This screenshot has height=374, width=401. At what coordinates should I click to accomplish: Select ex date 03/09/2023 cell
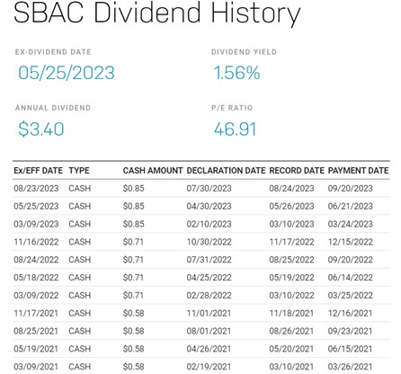36,224
